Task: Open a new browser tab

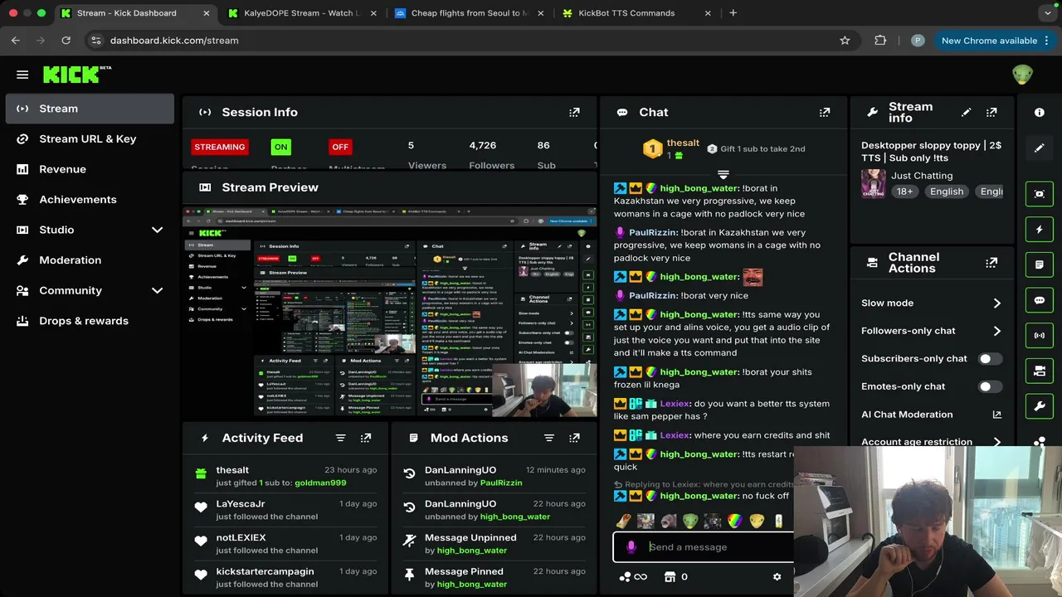Action: 733,13
